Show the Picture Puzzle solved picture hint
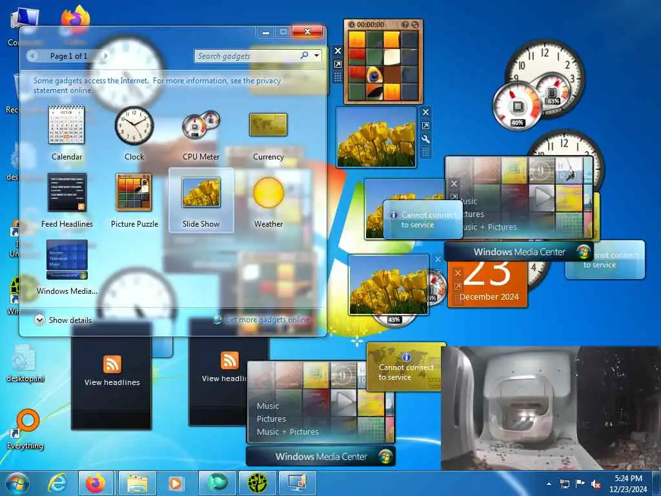661x496 pixels. (405, 25)
